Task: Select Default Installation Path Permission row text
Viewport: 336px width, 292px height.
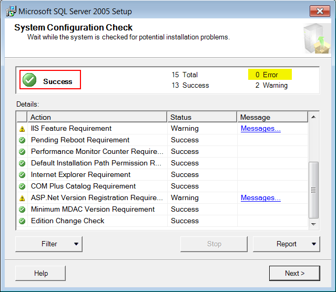Action: [x=96, y=163]
